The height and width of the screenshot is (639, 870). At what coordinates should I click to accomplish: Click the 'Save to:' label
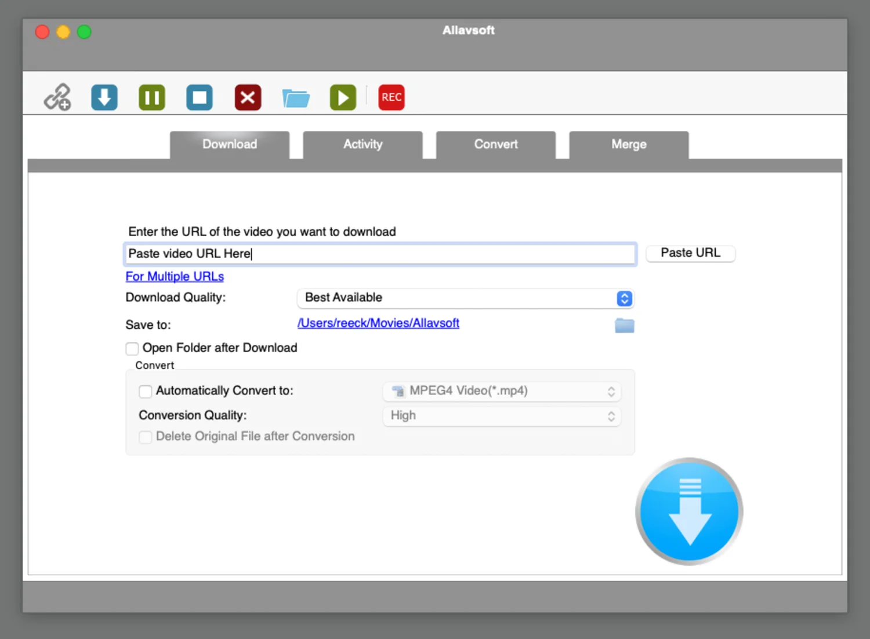tap(148, 325)
